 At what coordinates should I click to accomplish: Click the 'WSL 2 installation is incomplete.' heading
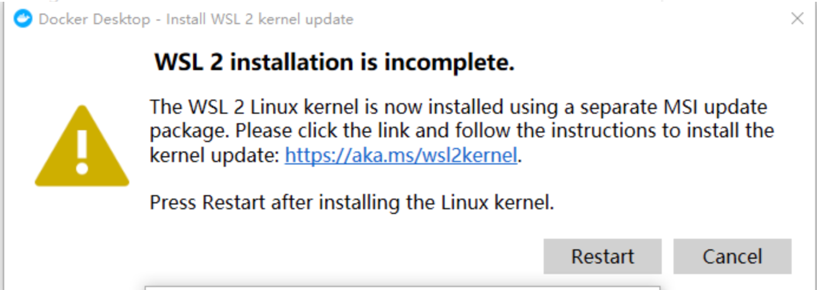(x=334, y=62)
